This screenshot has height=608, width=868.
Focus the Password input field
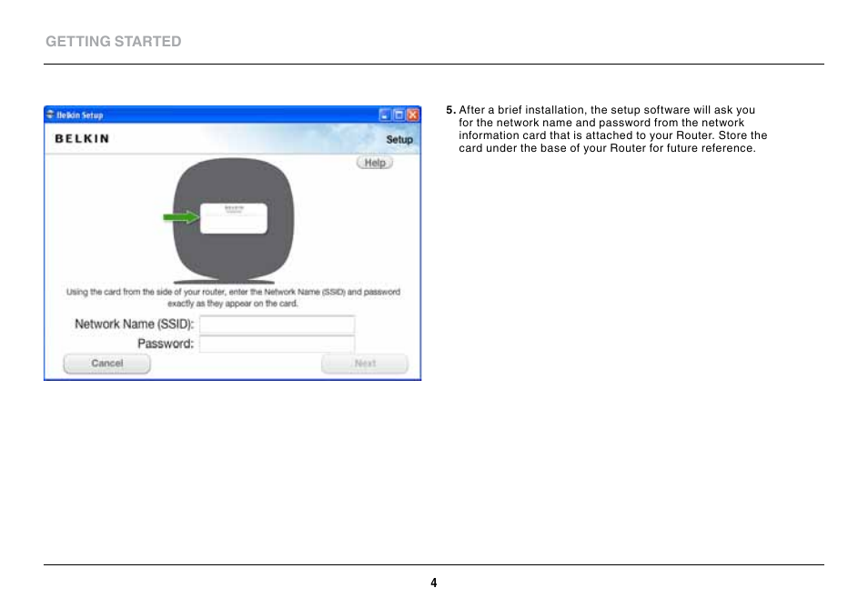[x=277, y=344]
